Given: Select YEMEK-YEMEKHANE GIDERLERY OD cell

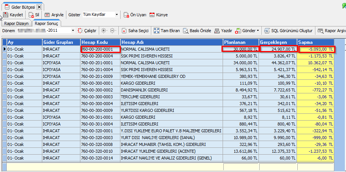Looking at the screenshot, I should pyautogui.click(x=171, y=76).
